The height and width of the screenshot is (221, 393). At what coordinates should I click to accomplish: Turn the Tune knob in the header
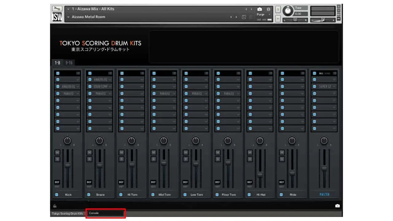click(288, 11)
